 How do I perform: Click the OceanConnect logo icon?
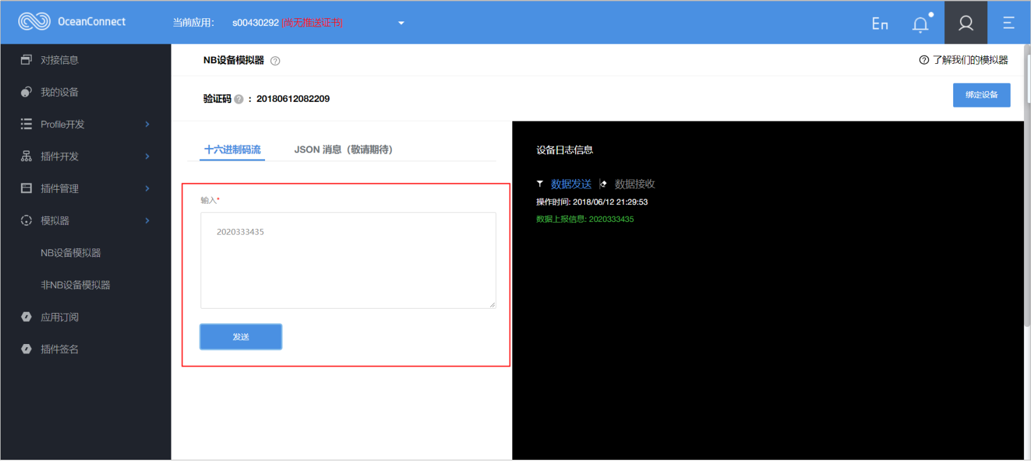(34, 22)
